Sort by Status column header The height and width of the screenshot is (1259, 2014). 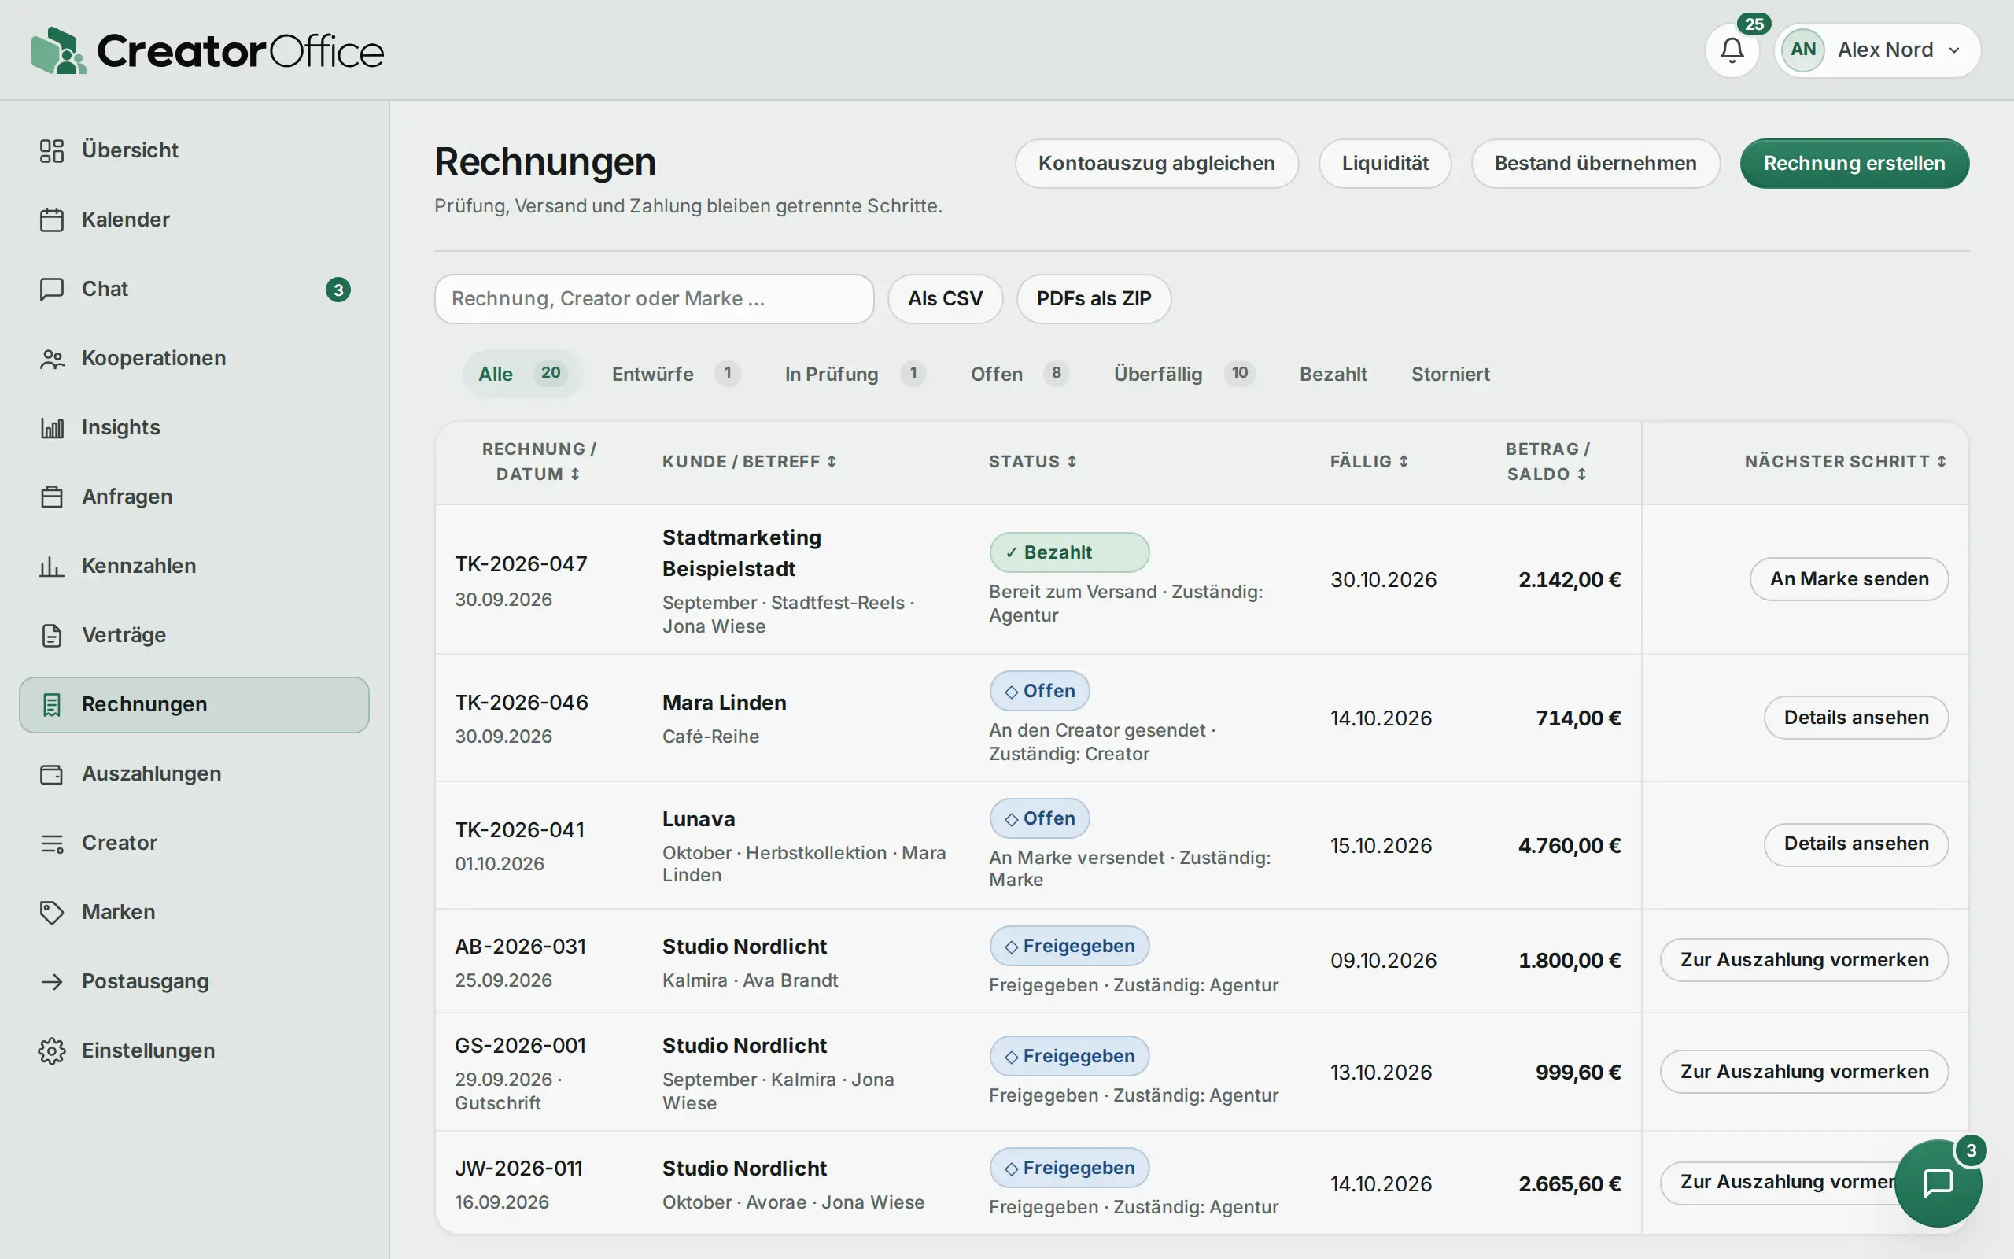coord(1033,461)
